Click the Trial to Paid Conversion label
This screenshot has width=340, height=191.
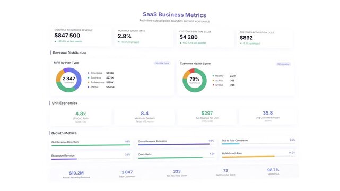tap(234, 140)
